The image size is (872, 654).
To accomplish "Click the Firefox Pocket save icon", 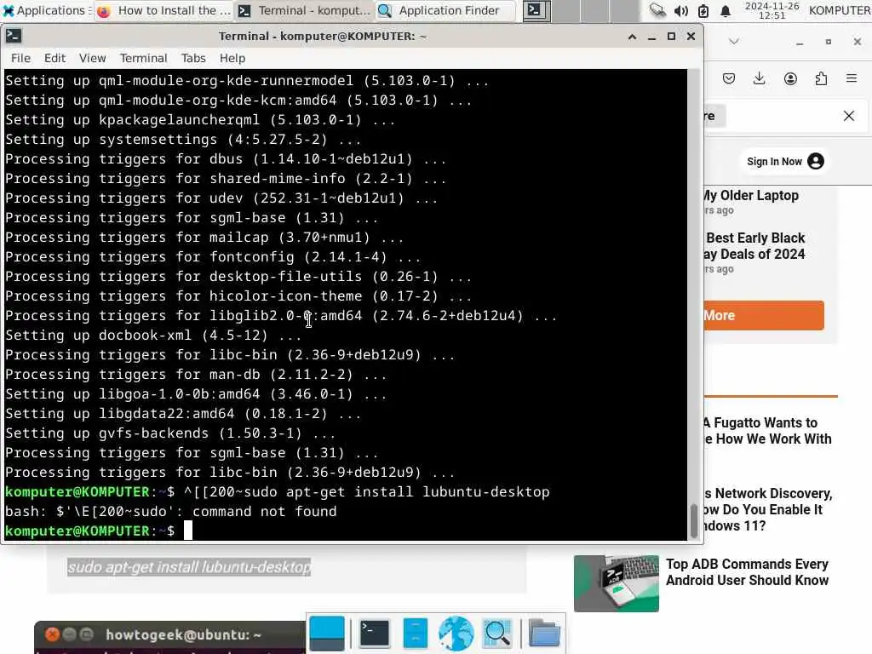I will point(729,78).
